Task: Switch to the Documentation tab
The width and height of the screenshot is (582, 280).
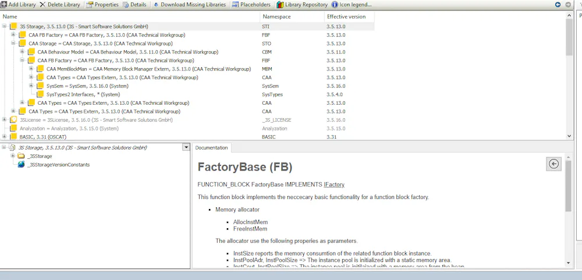Action: [212, 148]
